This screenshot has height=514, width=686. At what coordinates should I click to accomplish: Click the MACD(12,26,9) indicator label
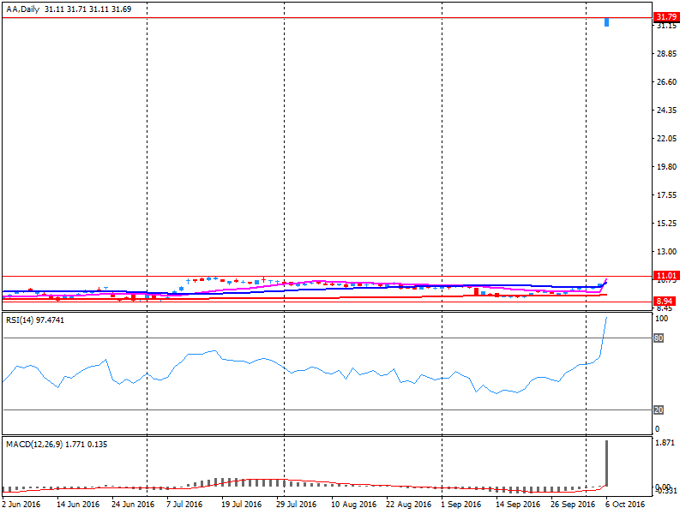pyautogui.click(x=57, y=445)
